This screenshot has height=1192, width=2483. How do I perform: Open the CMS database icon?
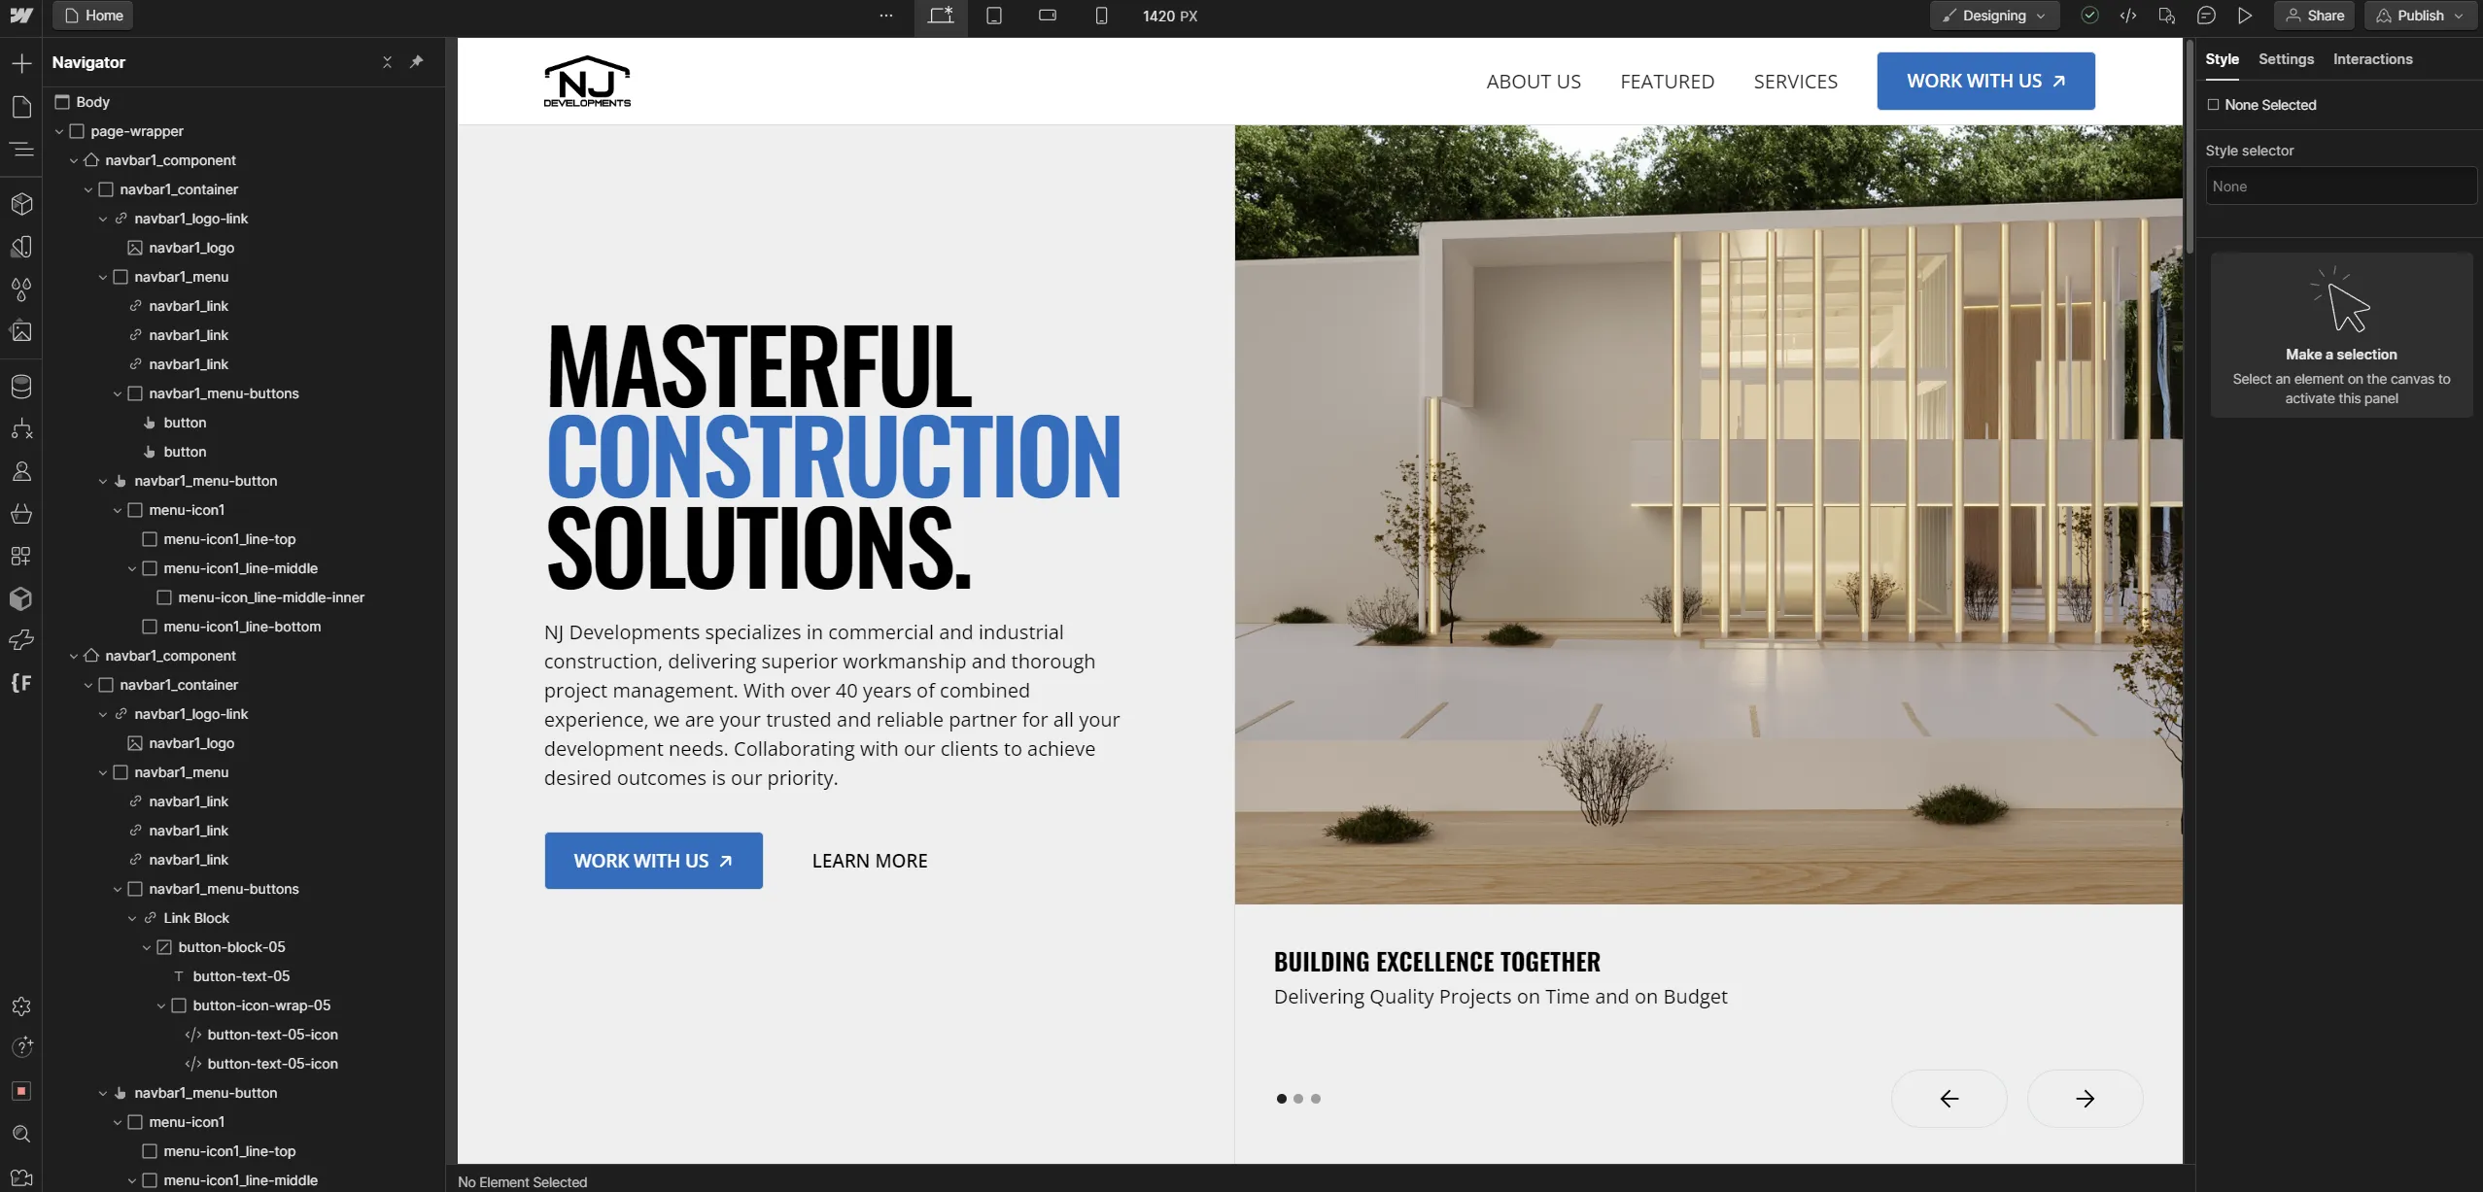(21, 386)
